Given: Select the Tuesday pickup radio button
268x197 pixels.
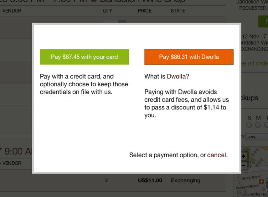Looking at the screenshot, I should [266, 125].
